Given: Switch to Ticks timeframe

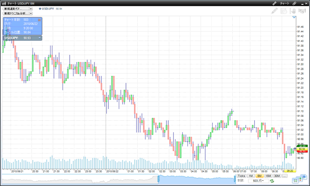Looking at the screenshot, I should [x=241, y=176].
